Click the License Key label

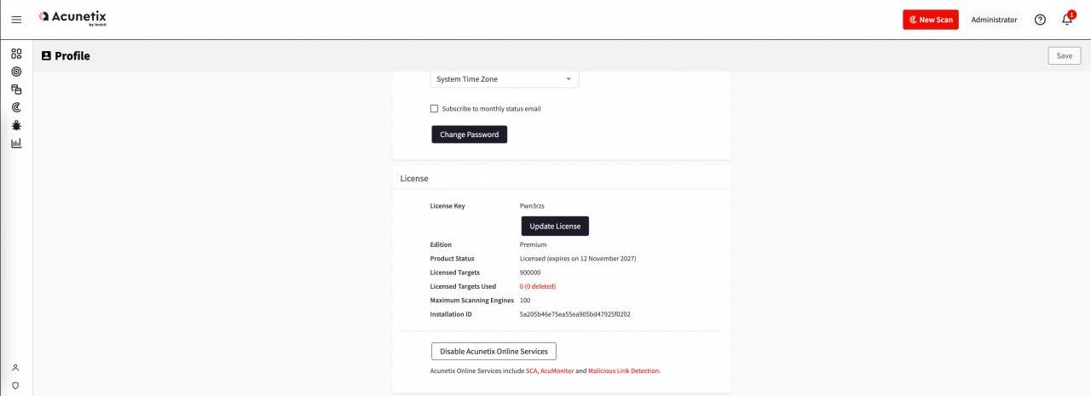point(447,206)
